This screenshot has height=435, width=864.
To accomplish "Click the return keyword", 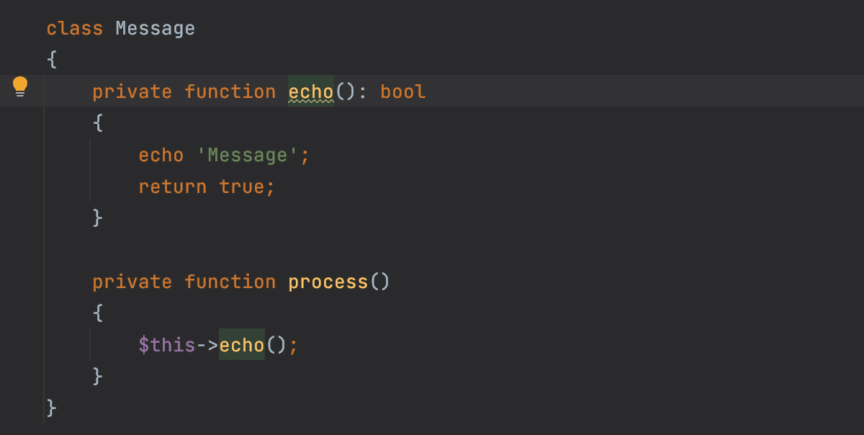I will tap(173, 187).
